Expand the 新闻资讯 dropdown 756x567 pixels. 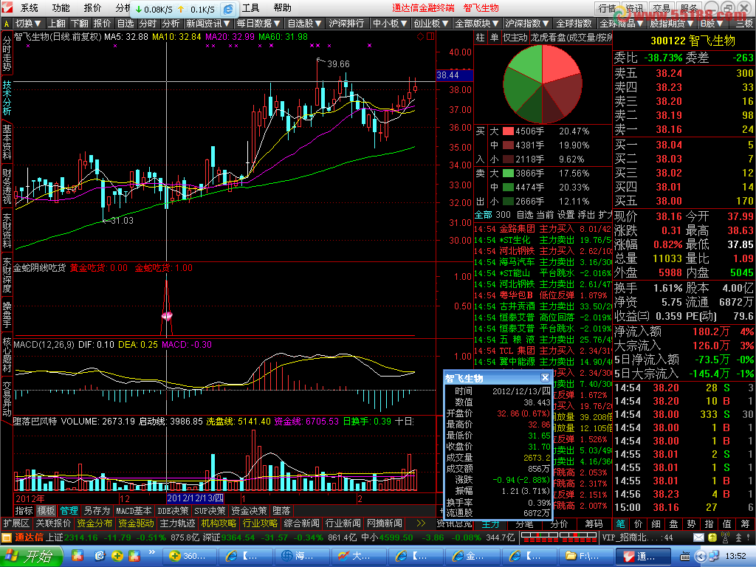pos(208,23)
